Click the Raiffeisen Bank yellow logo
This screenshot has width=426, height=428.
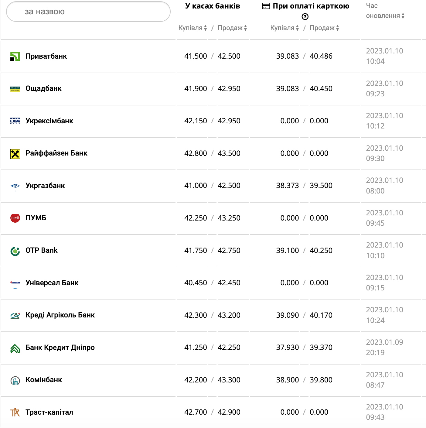pyautogui.click(x=15, y=154)
